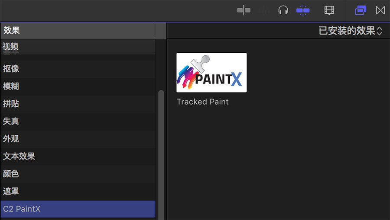Toggle audio skimming waveform icon

point(264,10)
